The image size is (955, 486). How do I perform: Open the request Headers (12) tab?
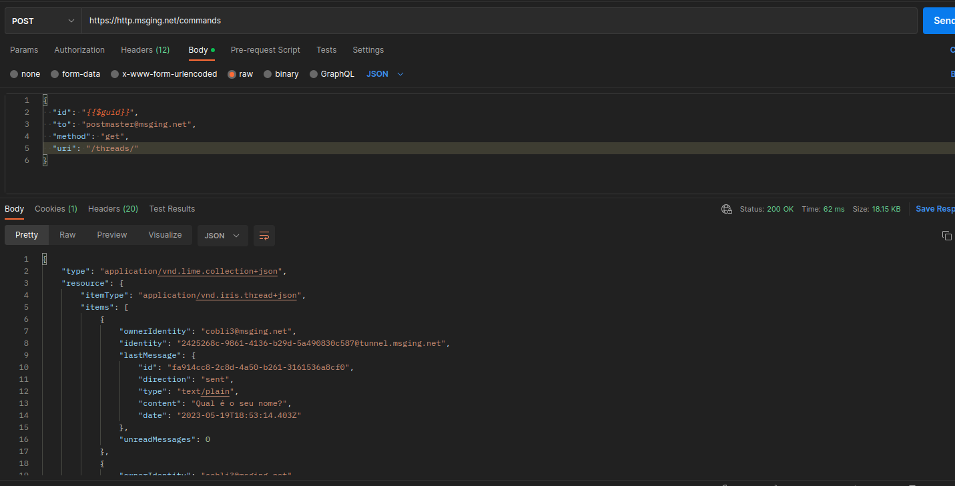coord(145,50)
